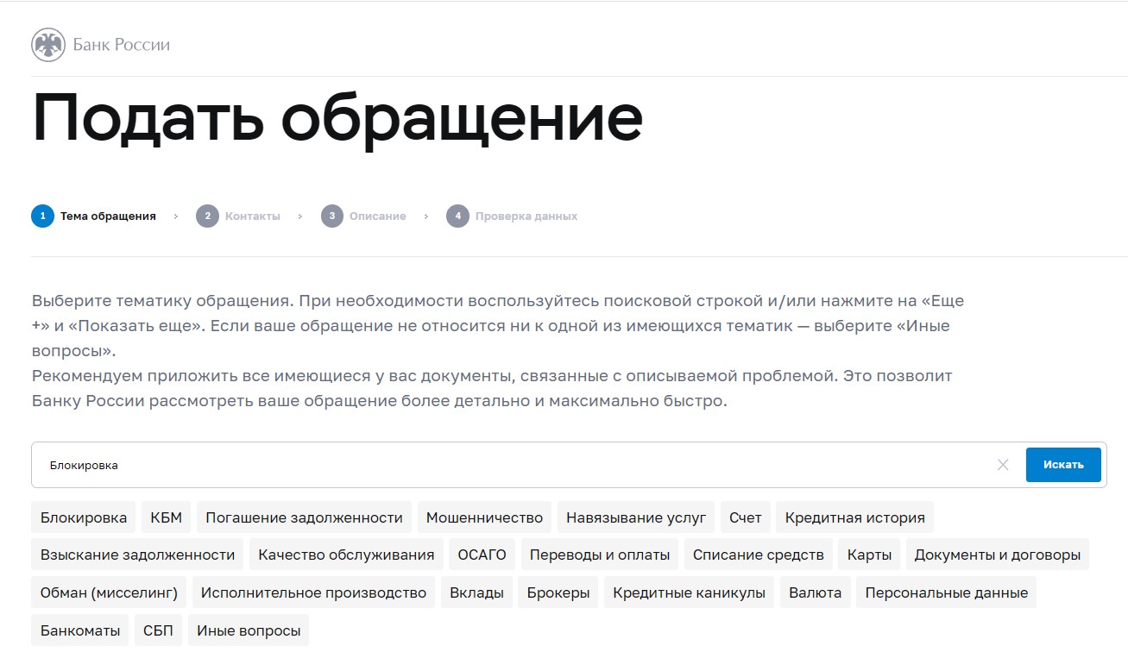Select the Блокировка topic tag
Viewport: 1128px width, 652px height.
click(x=83, y=517)
